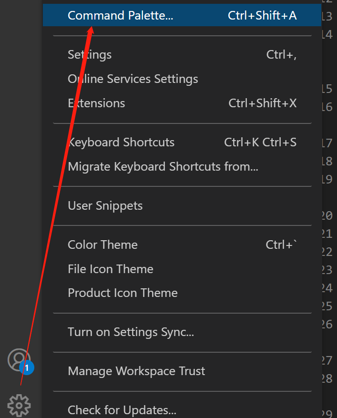Screen dimensions: 337x418
Task: Open Manage Workspace Trust
Action: pos(136,371)
